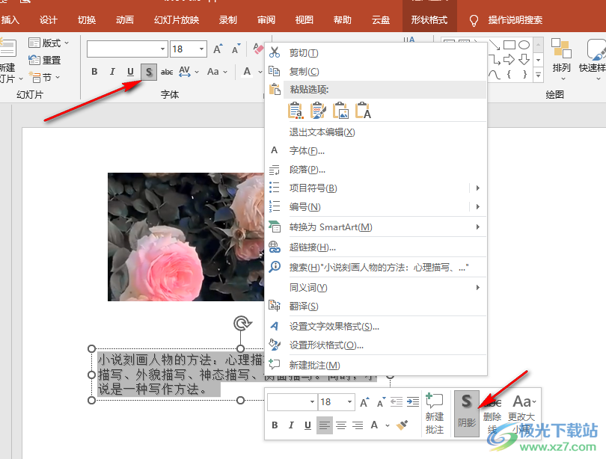Choose Format Shape (设置形状格式) menu entry

click(325, 345)
